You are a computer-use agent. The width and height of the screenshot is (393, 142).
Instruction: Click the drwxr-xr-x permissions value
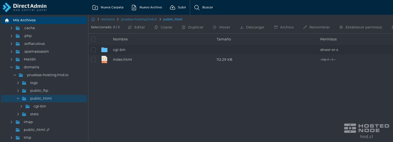(329, 50)
